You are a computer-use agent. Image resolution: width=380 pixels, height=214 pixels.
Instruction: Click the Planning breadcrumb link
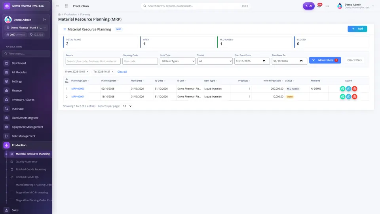pyautogui.click(x=85, y=15)
